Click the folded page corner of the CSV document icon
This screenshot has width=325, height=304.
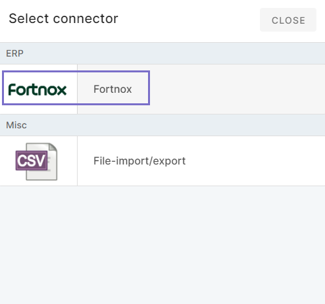click(x=53, y=147)
